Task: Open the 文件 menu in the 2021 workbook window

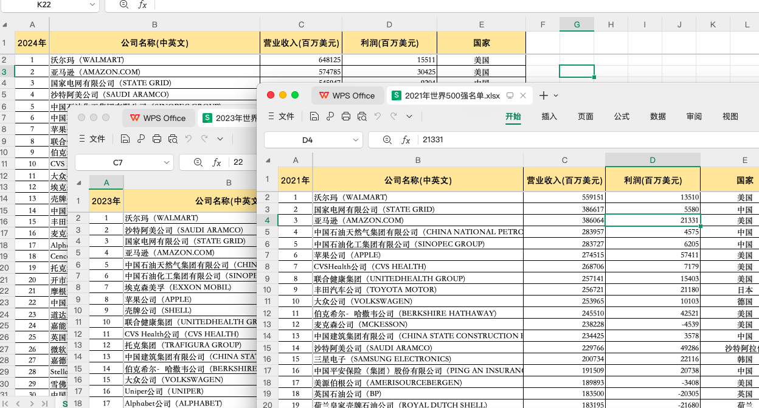Action: 281,116
